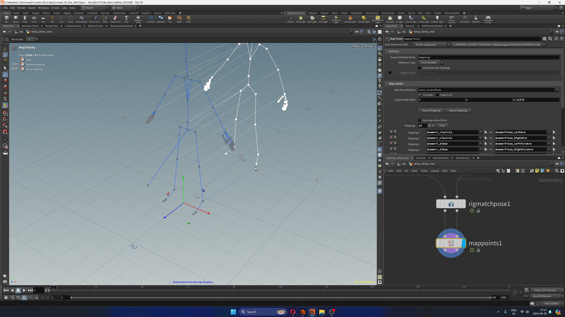Viewport: 565px width, 317px height.
Task: Open the parameter panel gear menu
Action: 545,38
